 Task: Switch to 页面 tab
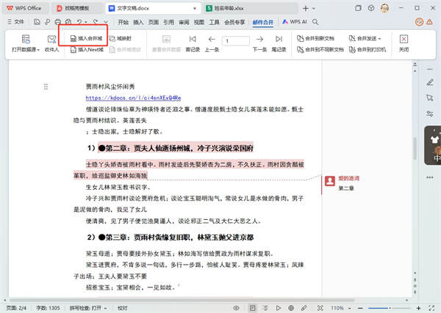[154, 22]
